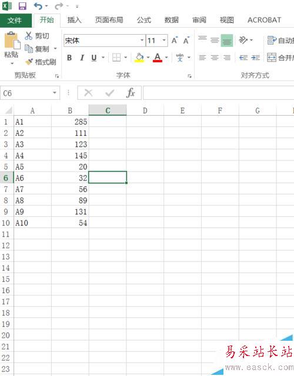Click the Cancel X in formula bar
The width and height of the screenshot is (294, 376).
click(89, 93)
